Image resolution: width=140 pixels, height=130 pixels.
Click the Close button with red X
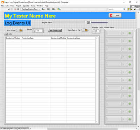[115, 15]
